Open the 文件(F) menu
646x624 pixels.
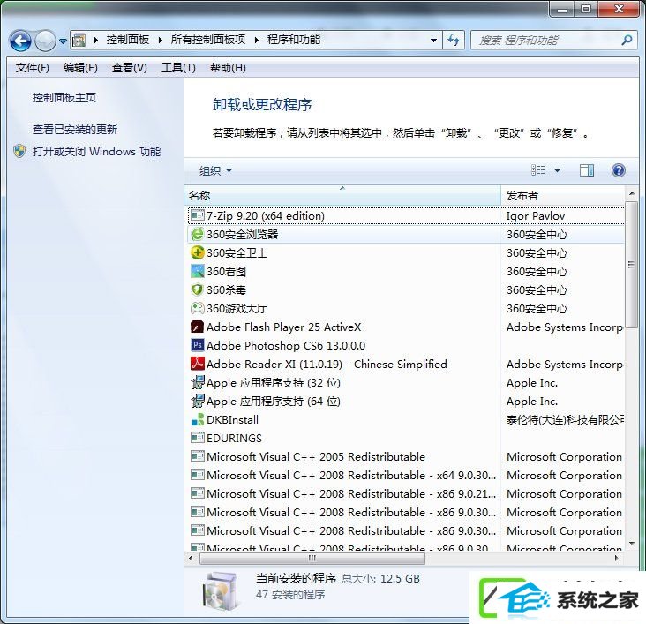pyautogui.click(x=32, y=68)
